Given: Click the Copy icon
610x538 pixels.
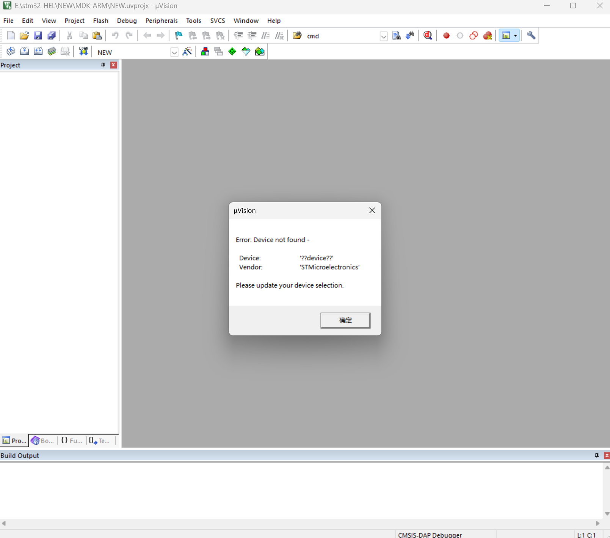Looking at the screenshot, I should pyautogui.click(x=83, y=36).
